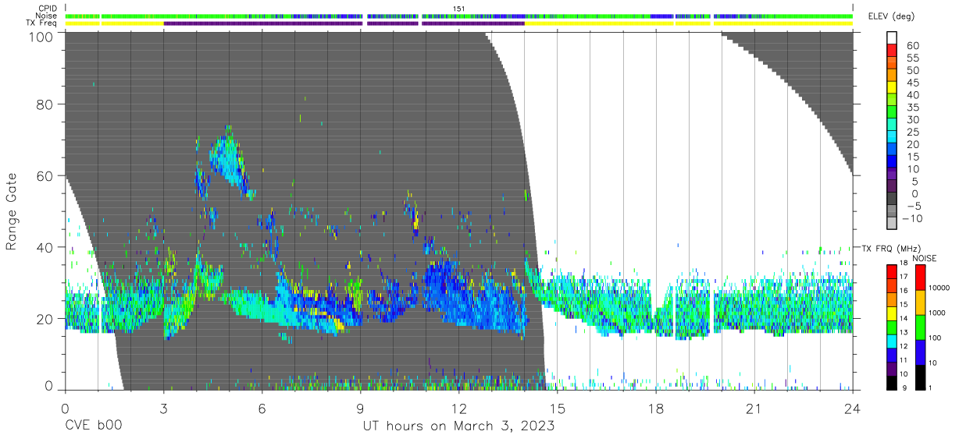Click the red top segment of TX FRQ color bar
The image size is (959, 442).
click(x=892, y=270)
